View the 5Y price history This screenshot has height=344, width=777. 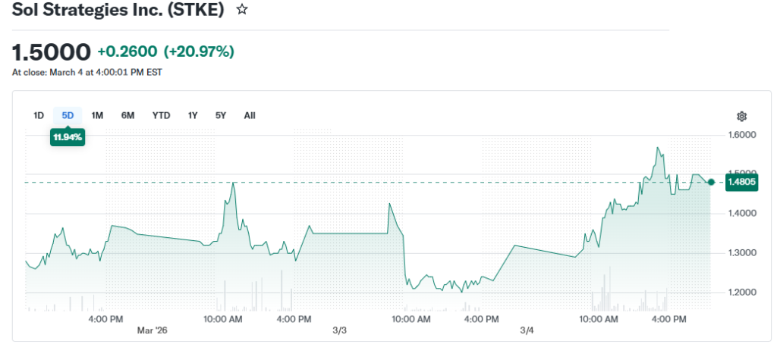coord(221,115)
